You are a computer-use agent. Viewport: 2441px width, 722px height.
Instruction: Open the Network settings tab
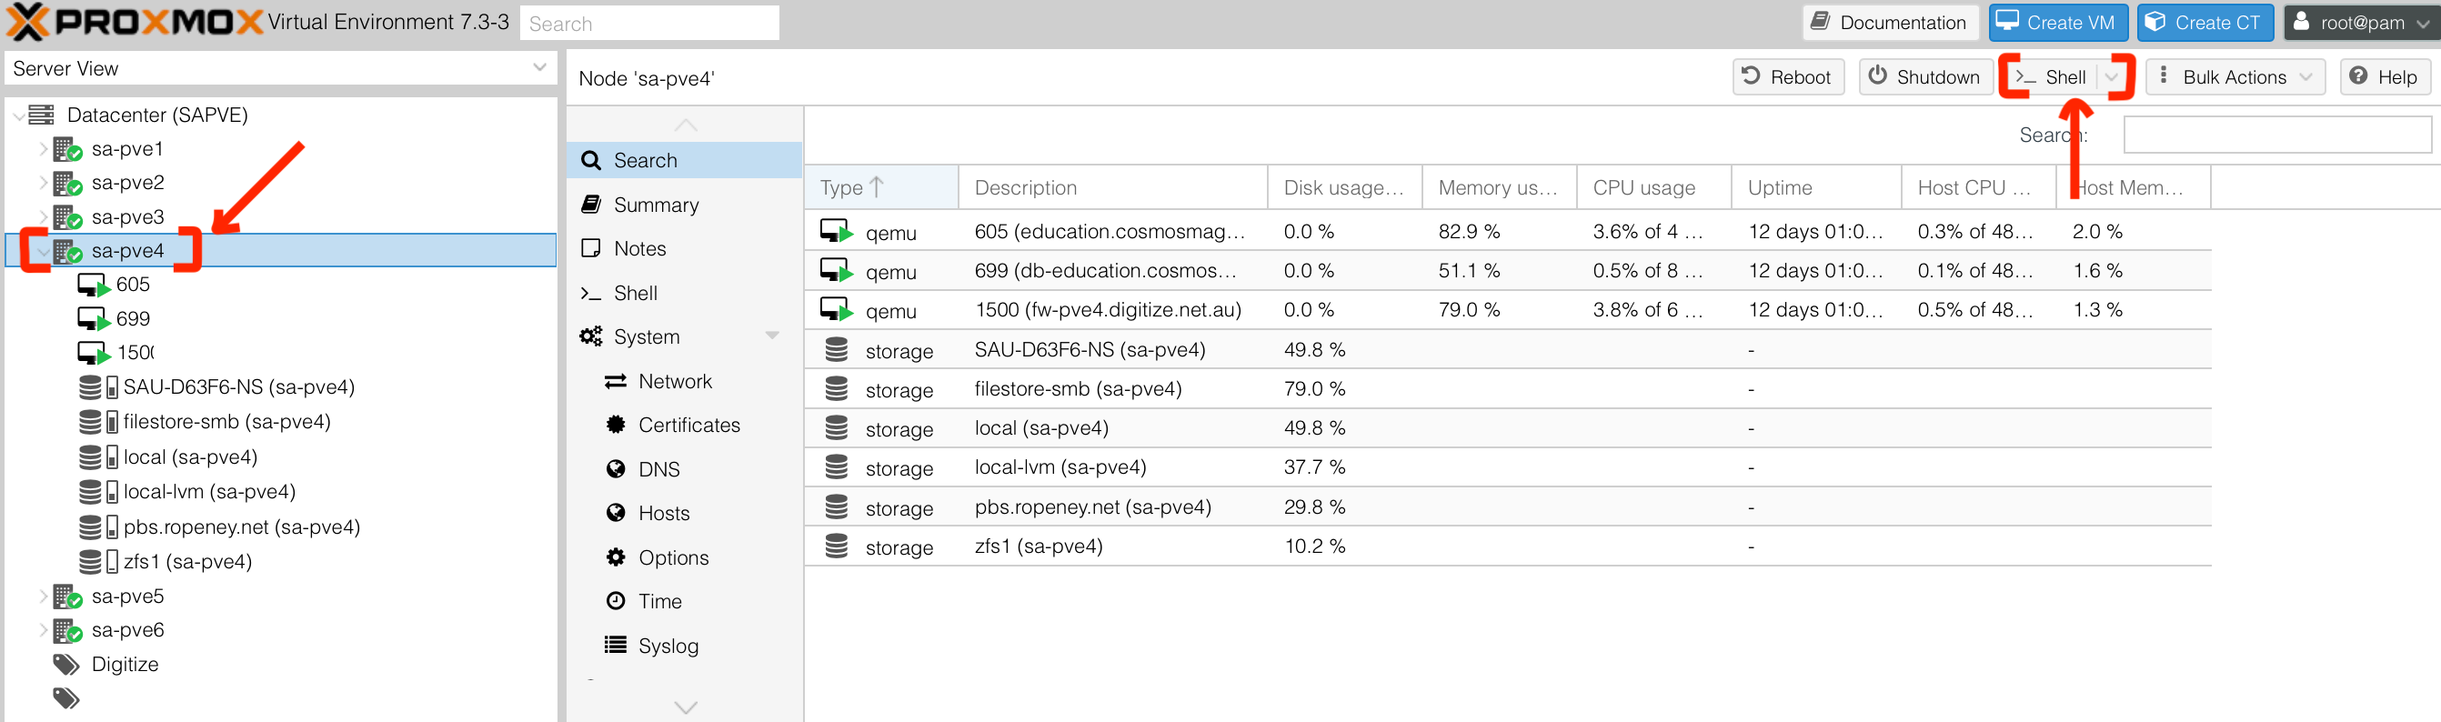pos(684,381)
